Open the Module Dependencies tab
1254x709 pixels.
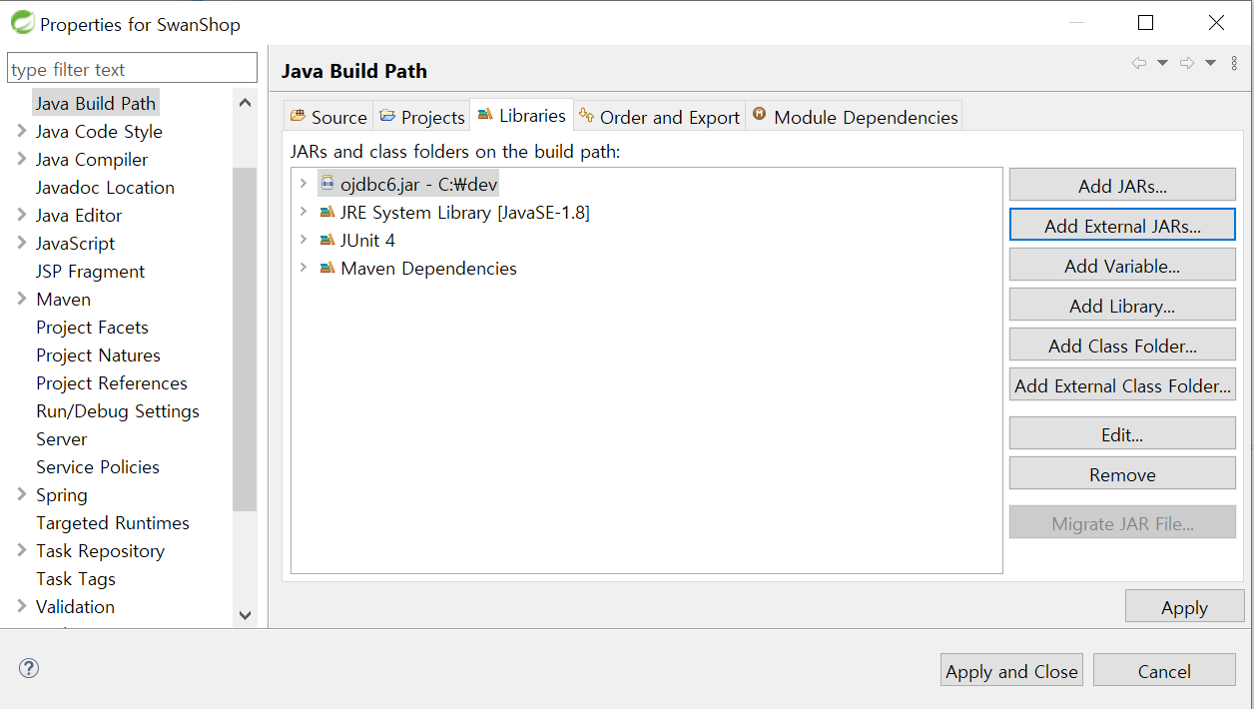[x=855, y=117]
